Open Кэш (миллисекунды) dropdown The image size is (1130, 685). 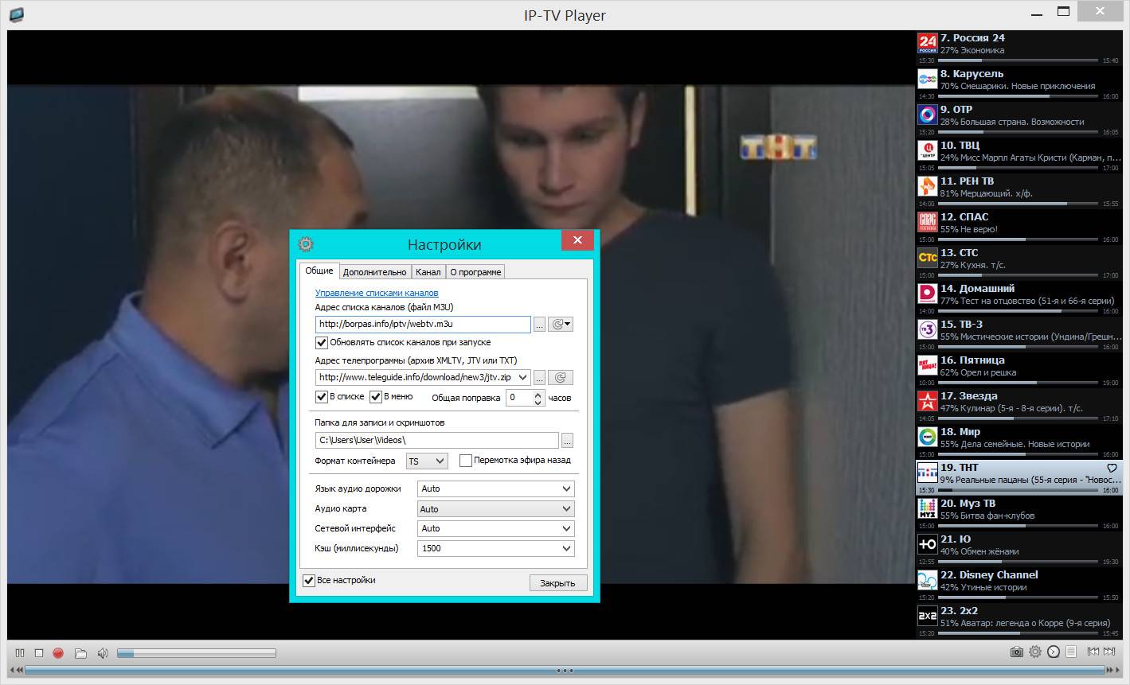tap(495, 548)
